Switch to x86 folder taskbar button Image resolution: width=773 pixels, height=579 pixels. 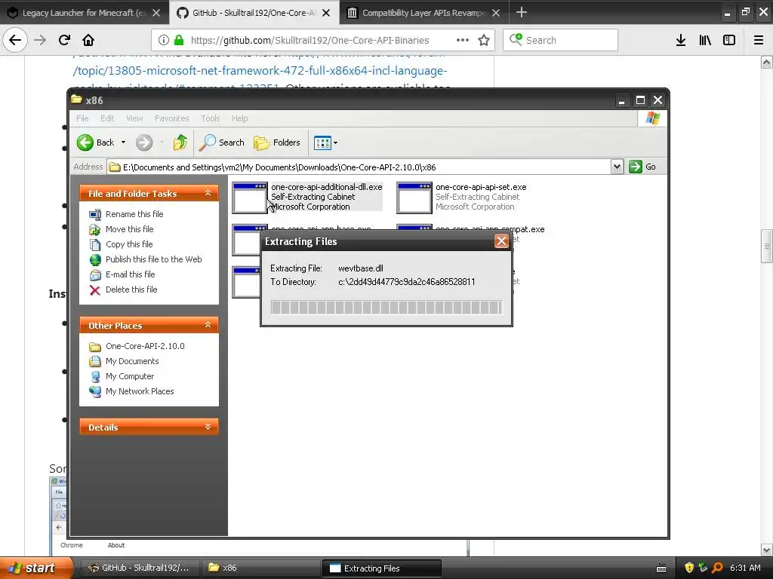tap(260, 568)
